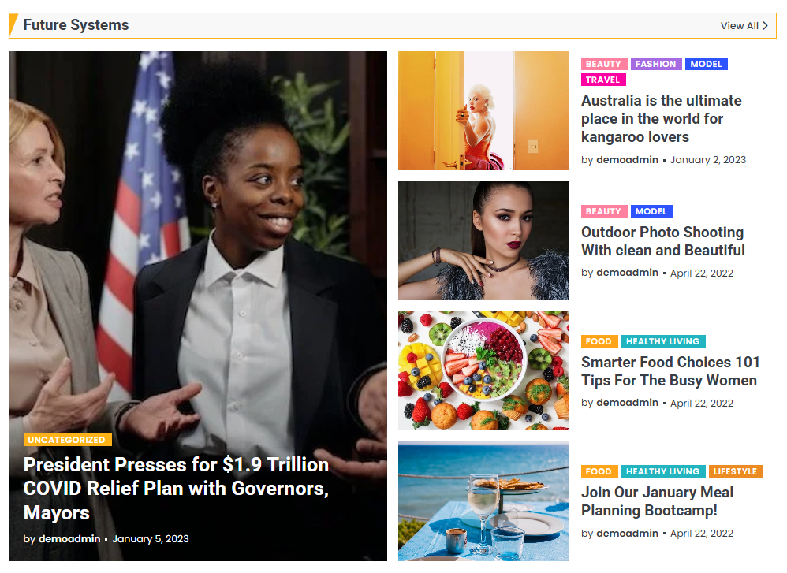Click the January 2, 2023 post date

pos(707,160)
